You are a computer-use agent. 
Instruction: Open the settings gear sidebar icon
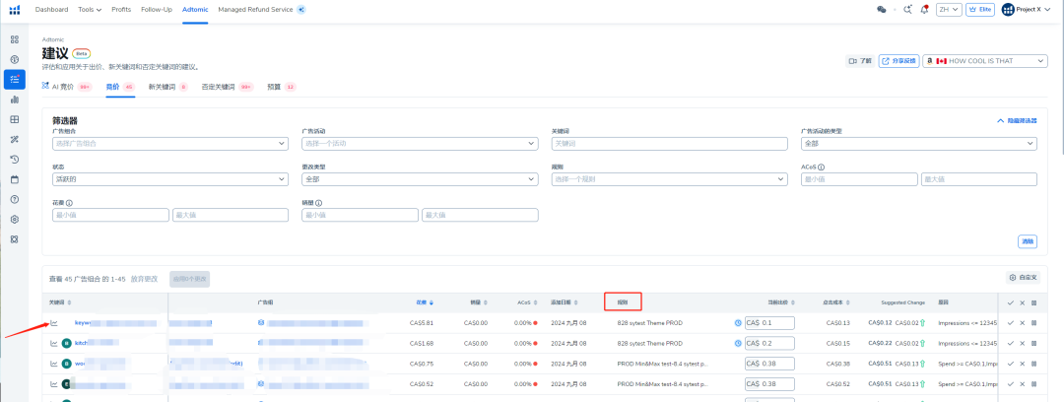(14, 220)
